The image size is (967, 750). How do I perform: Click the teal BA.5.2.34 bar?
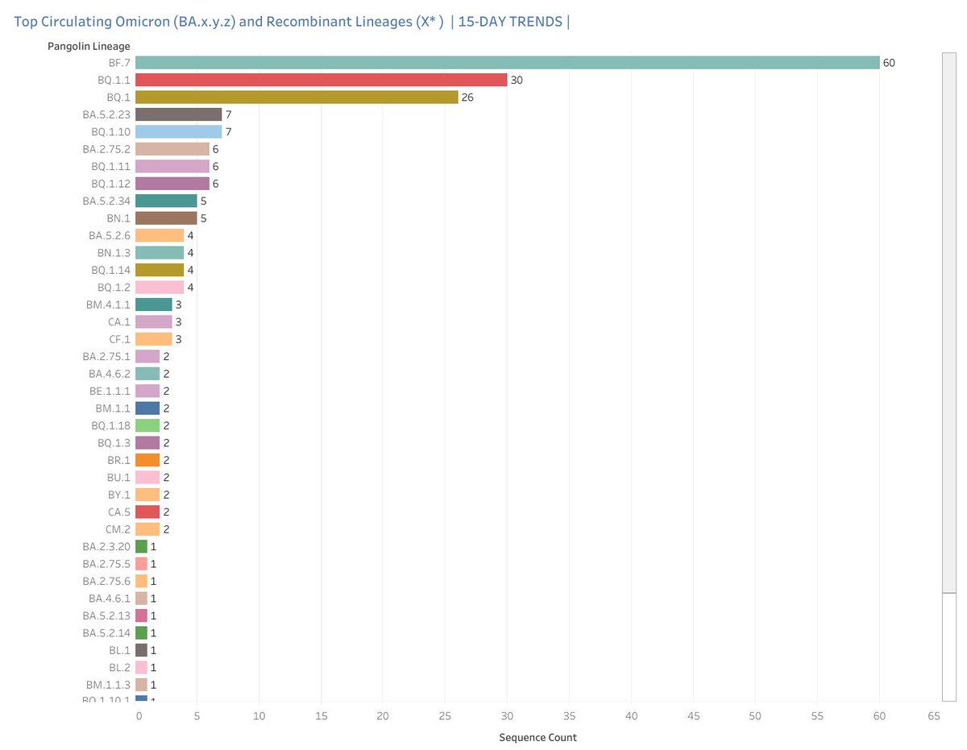click(166, 201)
